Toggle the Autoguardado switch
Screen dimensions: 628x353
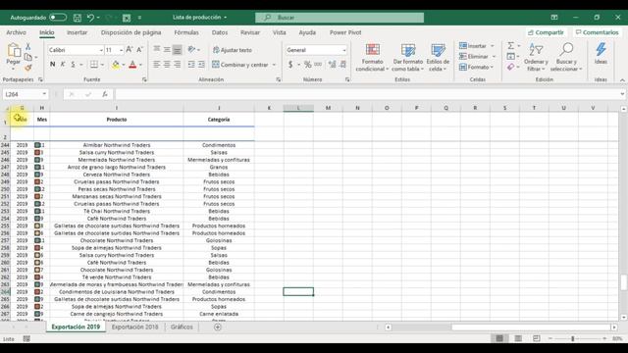click(x=58, y=18)
